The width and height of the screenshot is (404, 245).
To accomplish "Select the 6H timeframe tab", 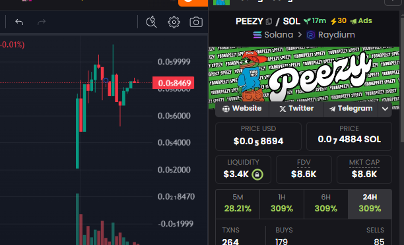I will (x=326, y=204).
